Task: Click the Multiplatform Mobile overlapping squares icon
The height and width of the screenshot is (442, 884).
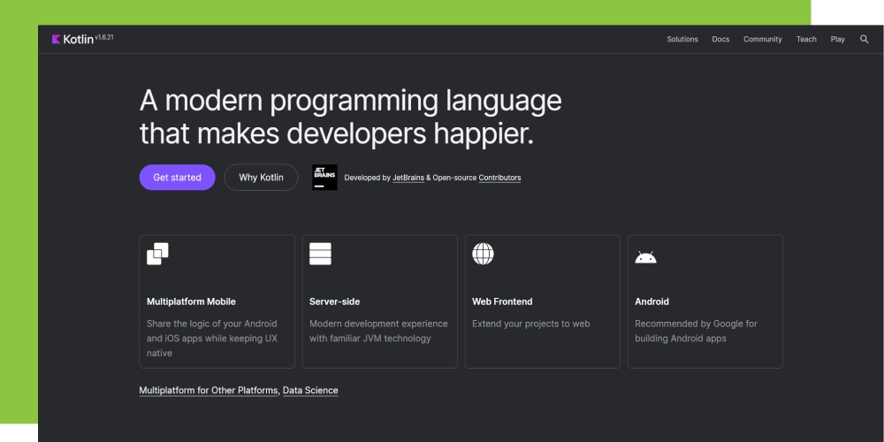Action: point(157,254)
